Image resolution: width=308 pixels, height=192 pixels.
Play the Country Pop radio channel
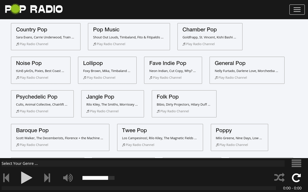click(34, 44)
